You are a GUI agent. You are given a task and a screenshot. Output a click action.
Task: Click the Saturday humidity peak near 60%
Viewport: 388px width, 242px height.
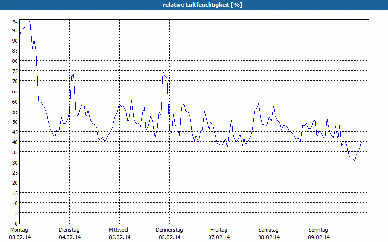(x=259, y=102)
